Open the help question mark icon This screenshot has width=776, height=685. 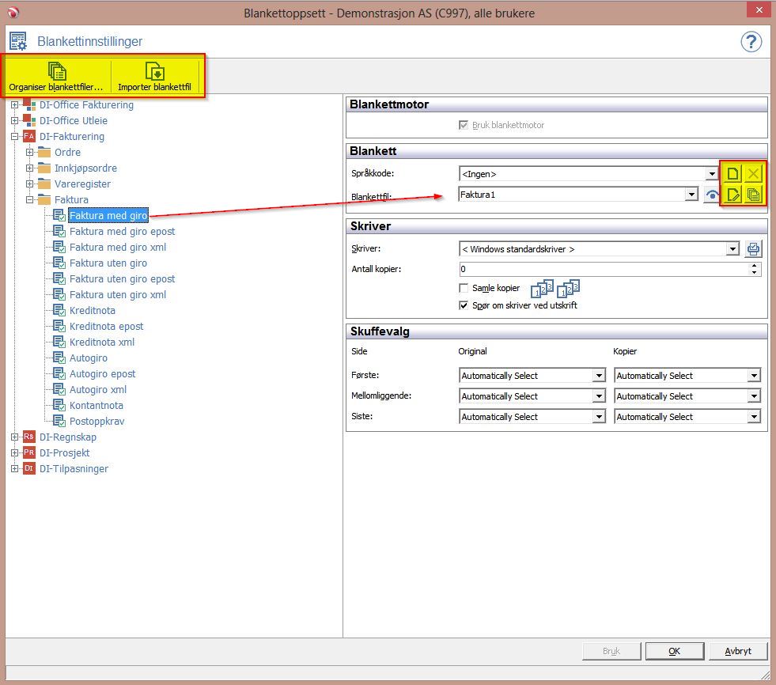click(751, 42)
